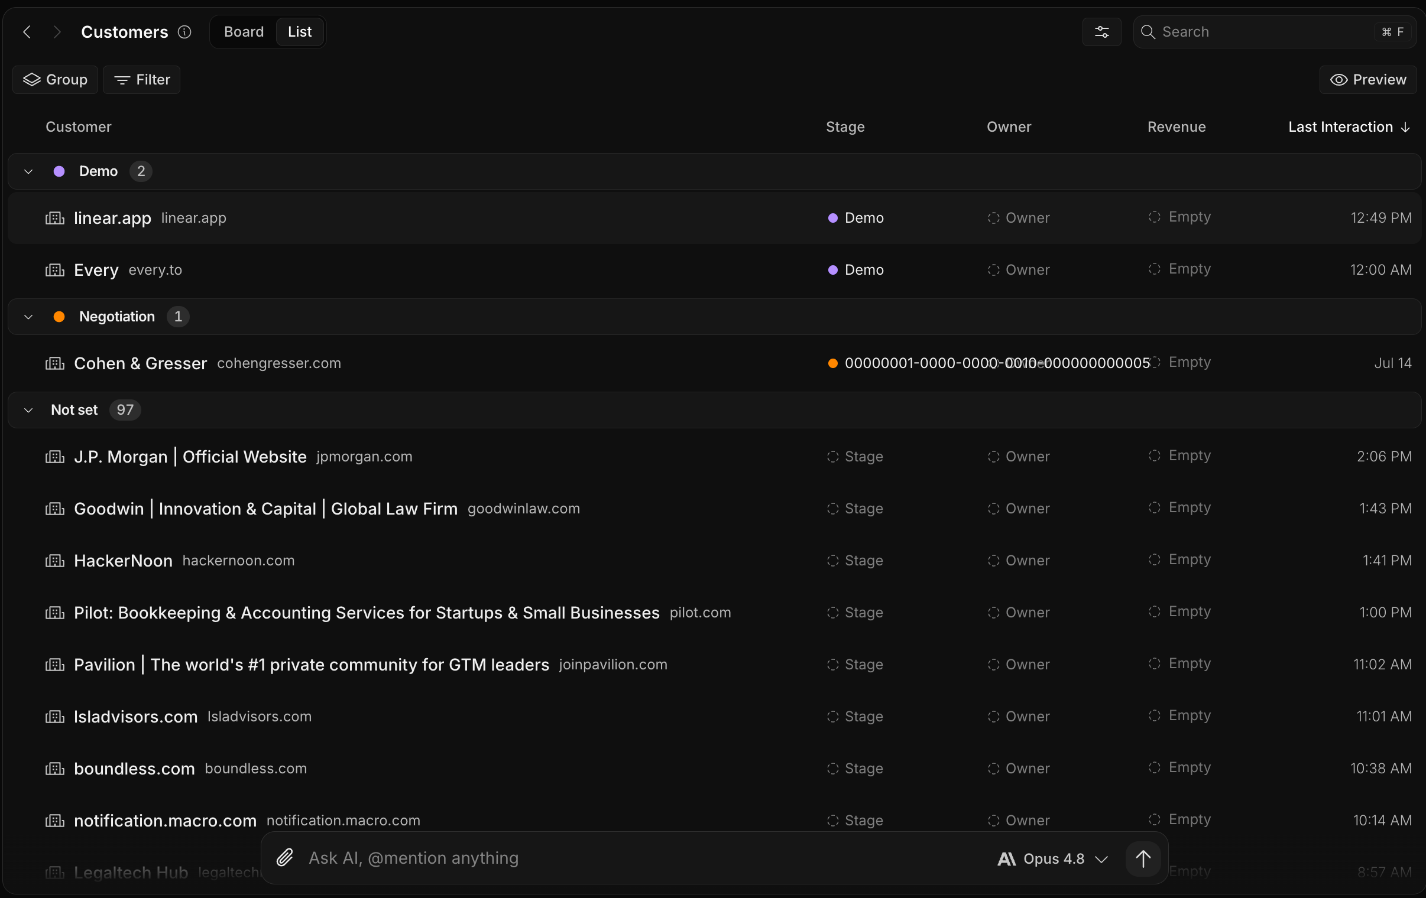
Task: Edit Empty revenue for linear.app row
Action: (x=1179, y=217)
